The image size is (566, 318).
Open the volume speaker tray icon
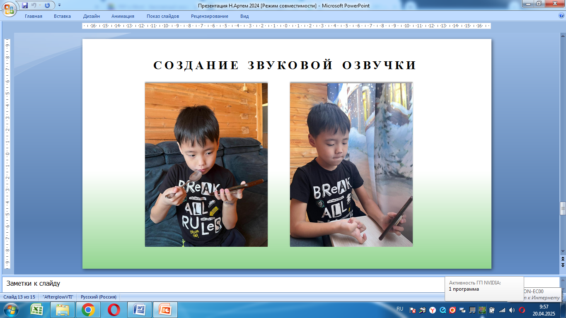[512, 310]
